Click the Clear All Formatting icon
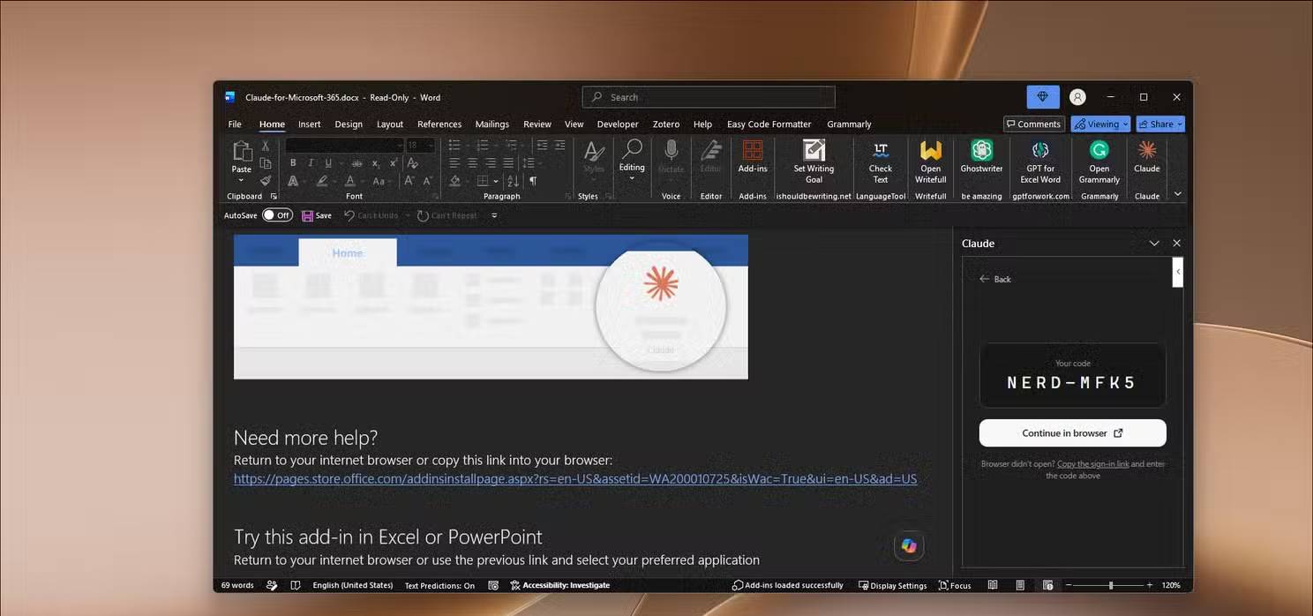 (x=411, y=162)
